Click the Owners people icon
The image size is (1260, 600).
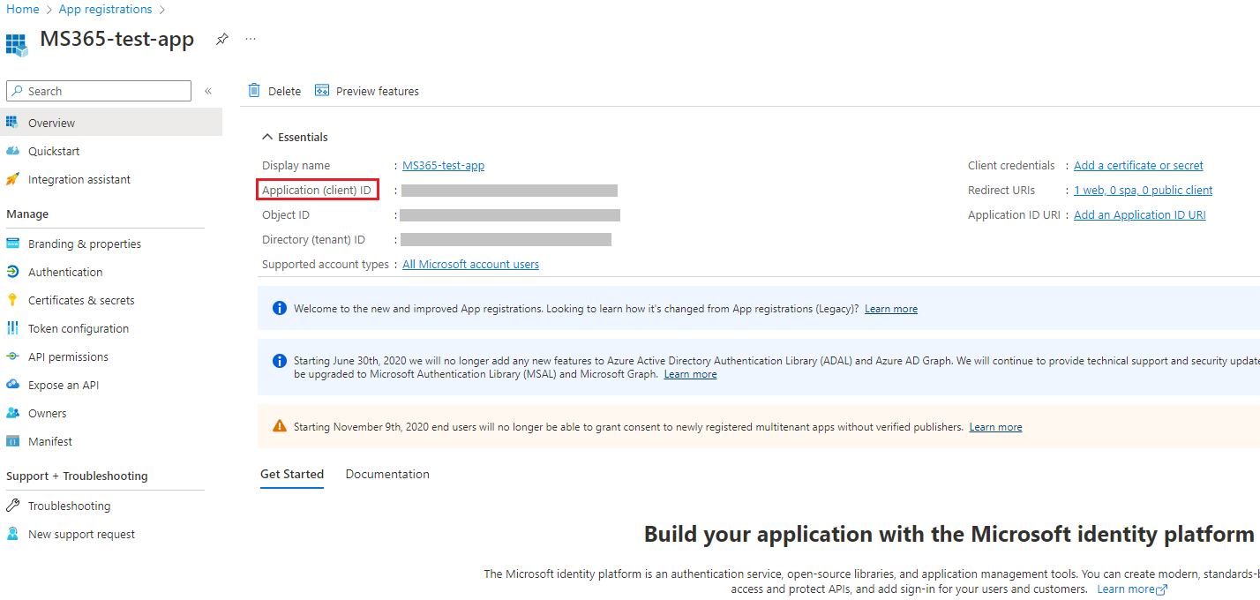[12, 413]
